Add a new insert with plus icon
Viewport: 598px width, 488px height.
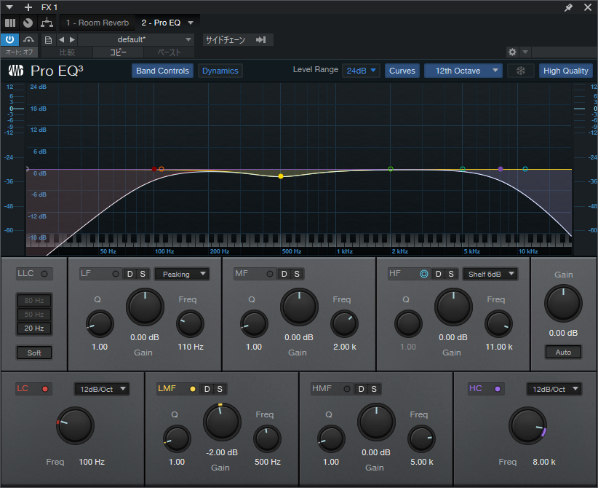[28, 7]
